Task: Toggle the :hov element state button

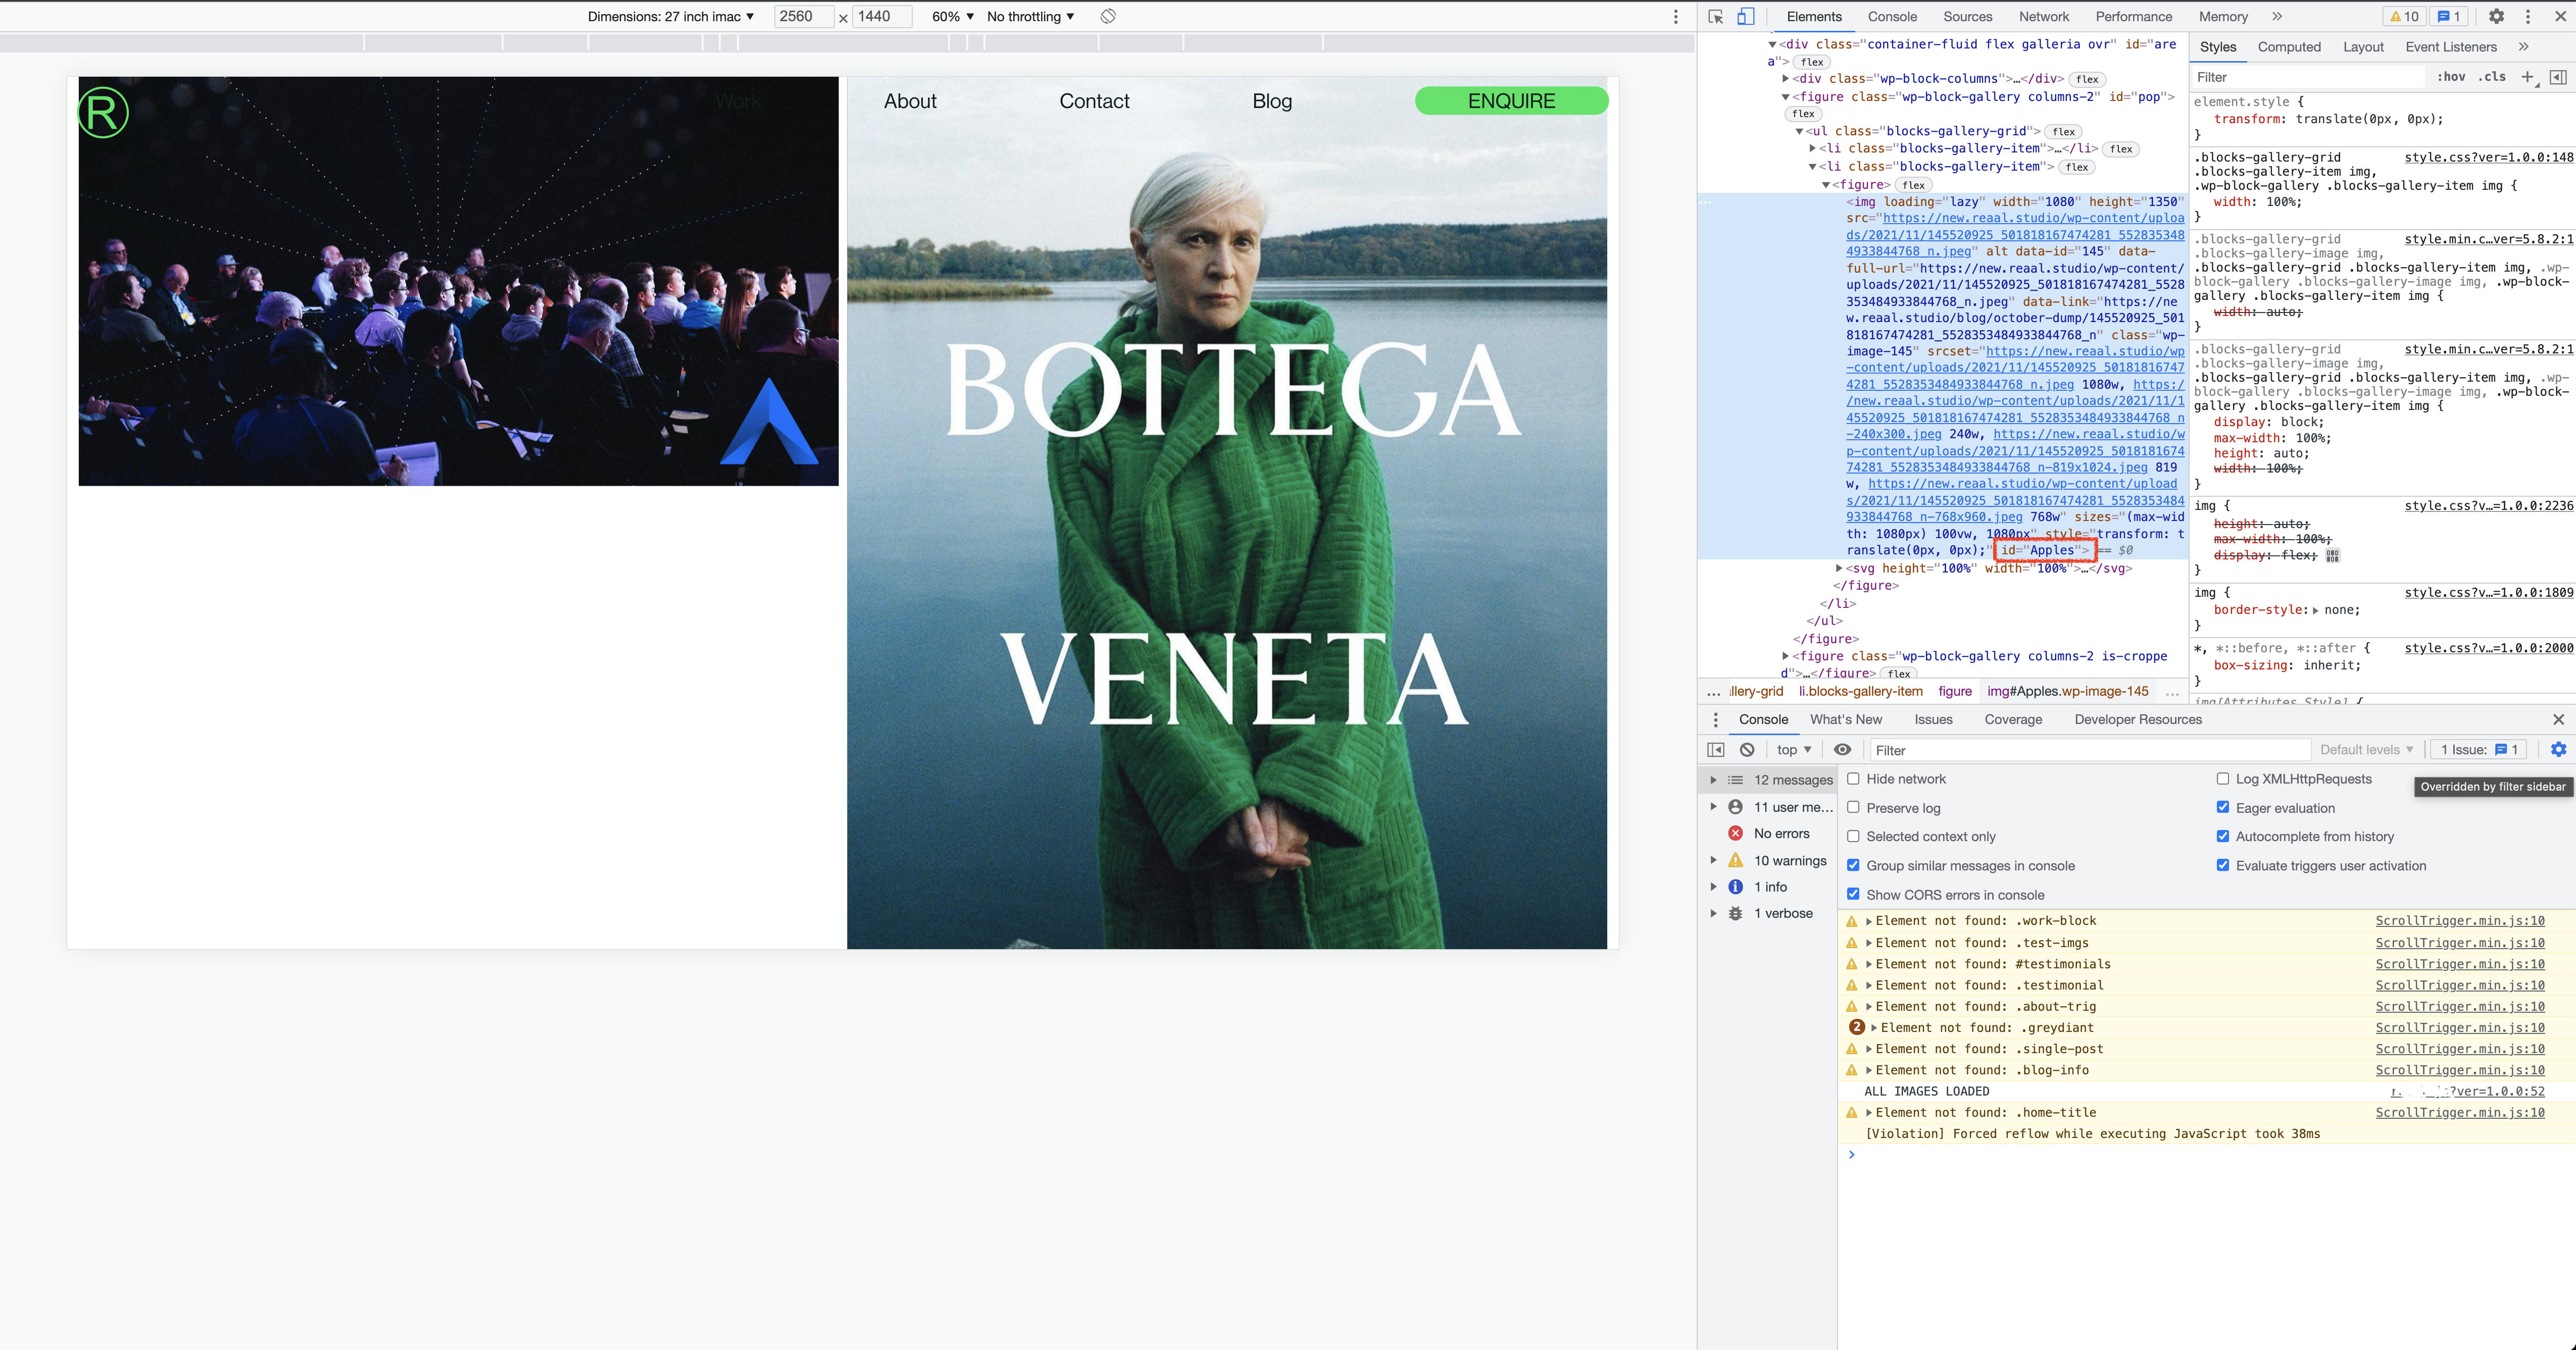Action: coord(2451,77)
